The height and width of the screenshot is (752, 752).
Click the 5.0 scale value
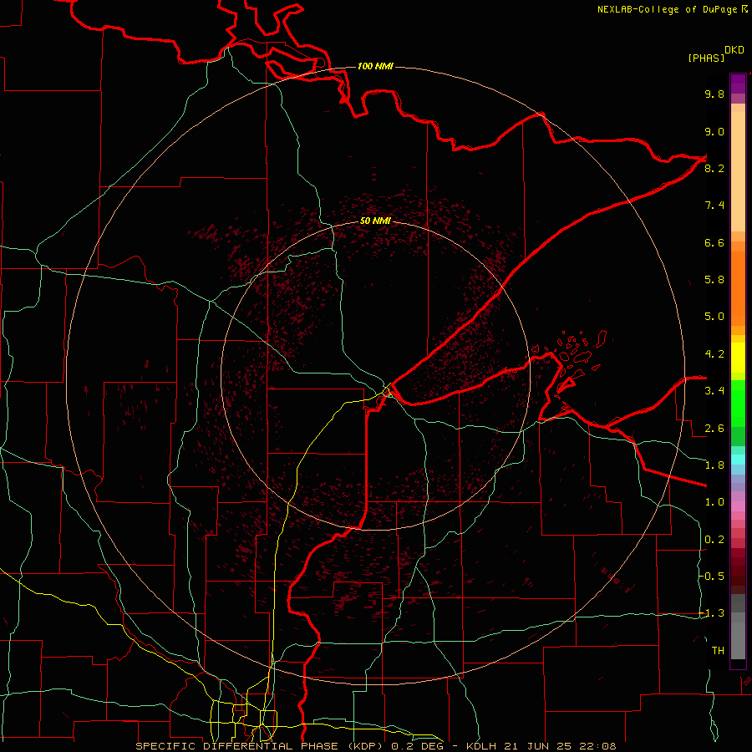coord(714,317)
